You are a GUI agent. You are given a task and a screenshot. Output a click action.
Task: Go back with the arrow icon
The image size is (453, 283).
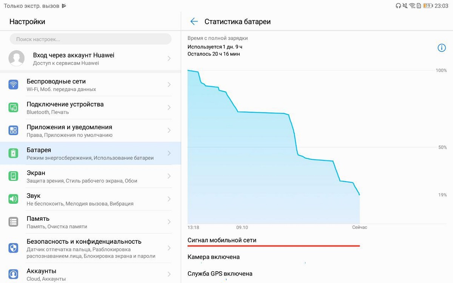click(x=194, y=22)
